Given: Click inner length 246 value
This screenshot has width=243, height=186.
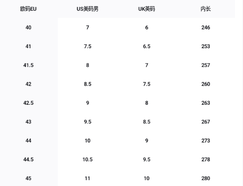Looking at the screenshot, I should (206, 27).
